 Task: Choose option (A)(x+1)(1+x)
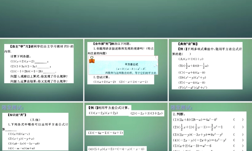[x=191, y=59]
